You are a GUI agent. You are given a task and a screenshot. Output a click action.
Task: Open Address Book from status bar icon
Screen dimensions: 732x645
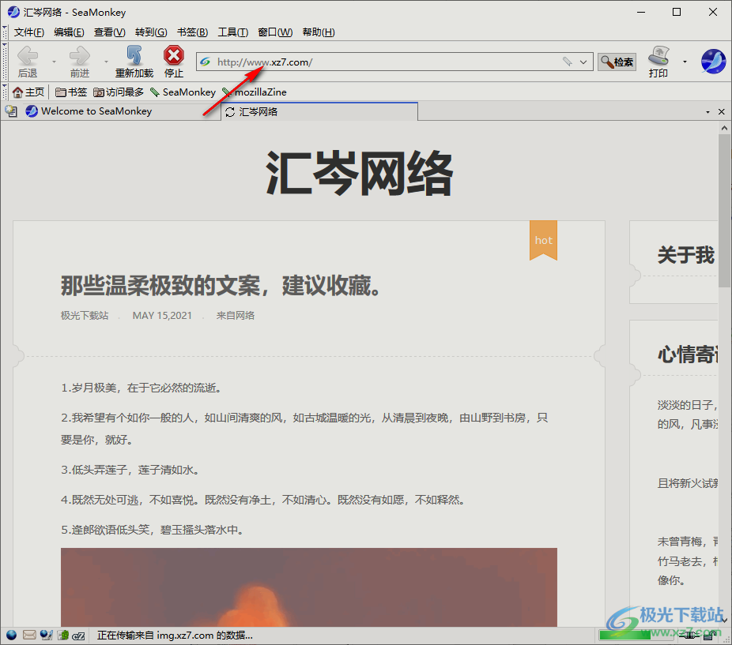63,635
